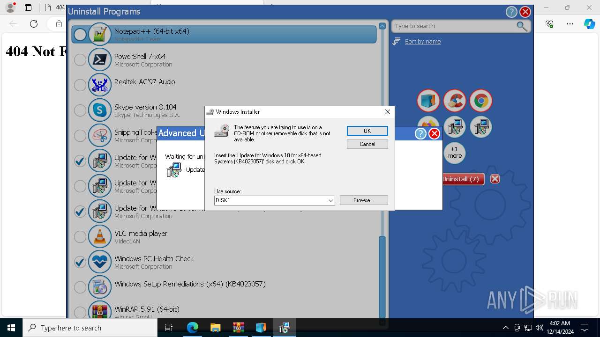
Task: Open help from the Uninstall Programs title bar
Action: 511,12
